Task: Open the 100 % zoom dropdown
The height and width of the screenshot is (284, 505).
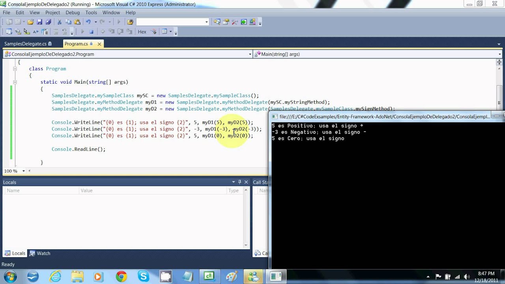Action: [x=23, y=171]
